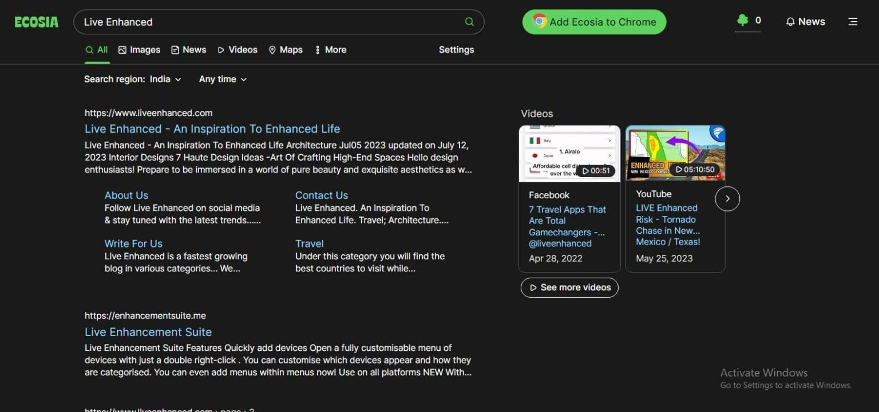Click the Maps pin icon

[x=272, y=50]
